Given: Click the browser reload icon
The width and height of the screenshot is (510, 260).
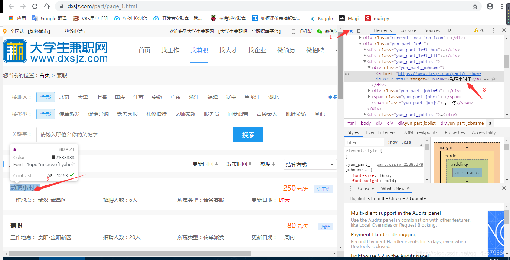Looking at the screenshot, I should coord(35,6).
